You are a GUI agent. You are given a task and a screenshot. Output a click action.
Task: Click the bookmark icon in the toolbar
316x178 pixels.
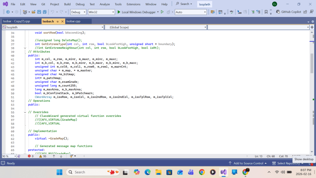[266, 12]
